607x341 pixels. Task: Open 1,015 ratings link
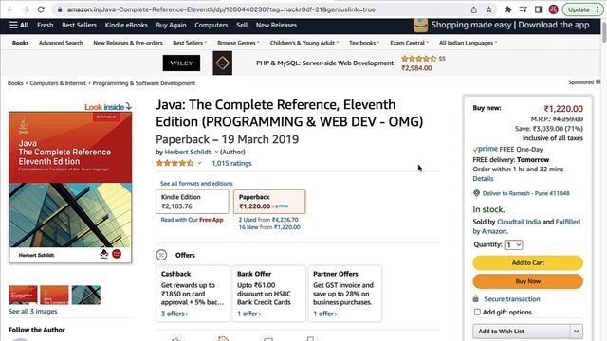231,163
